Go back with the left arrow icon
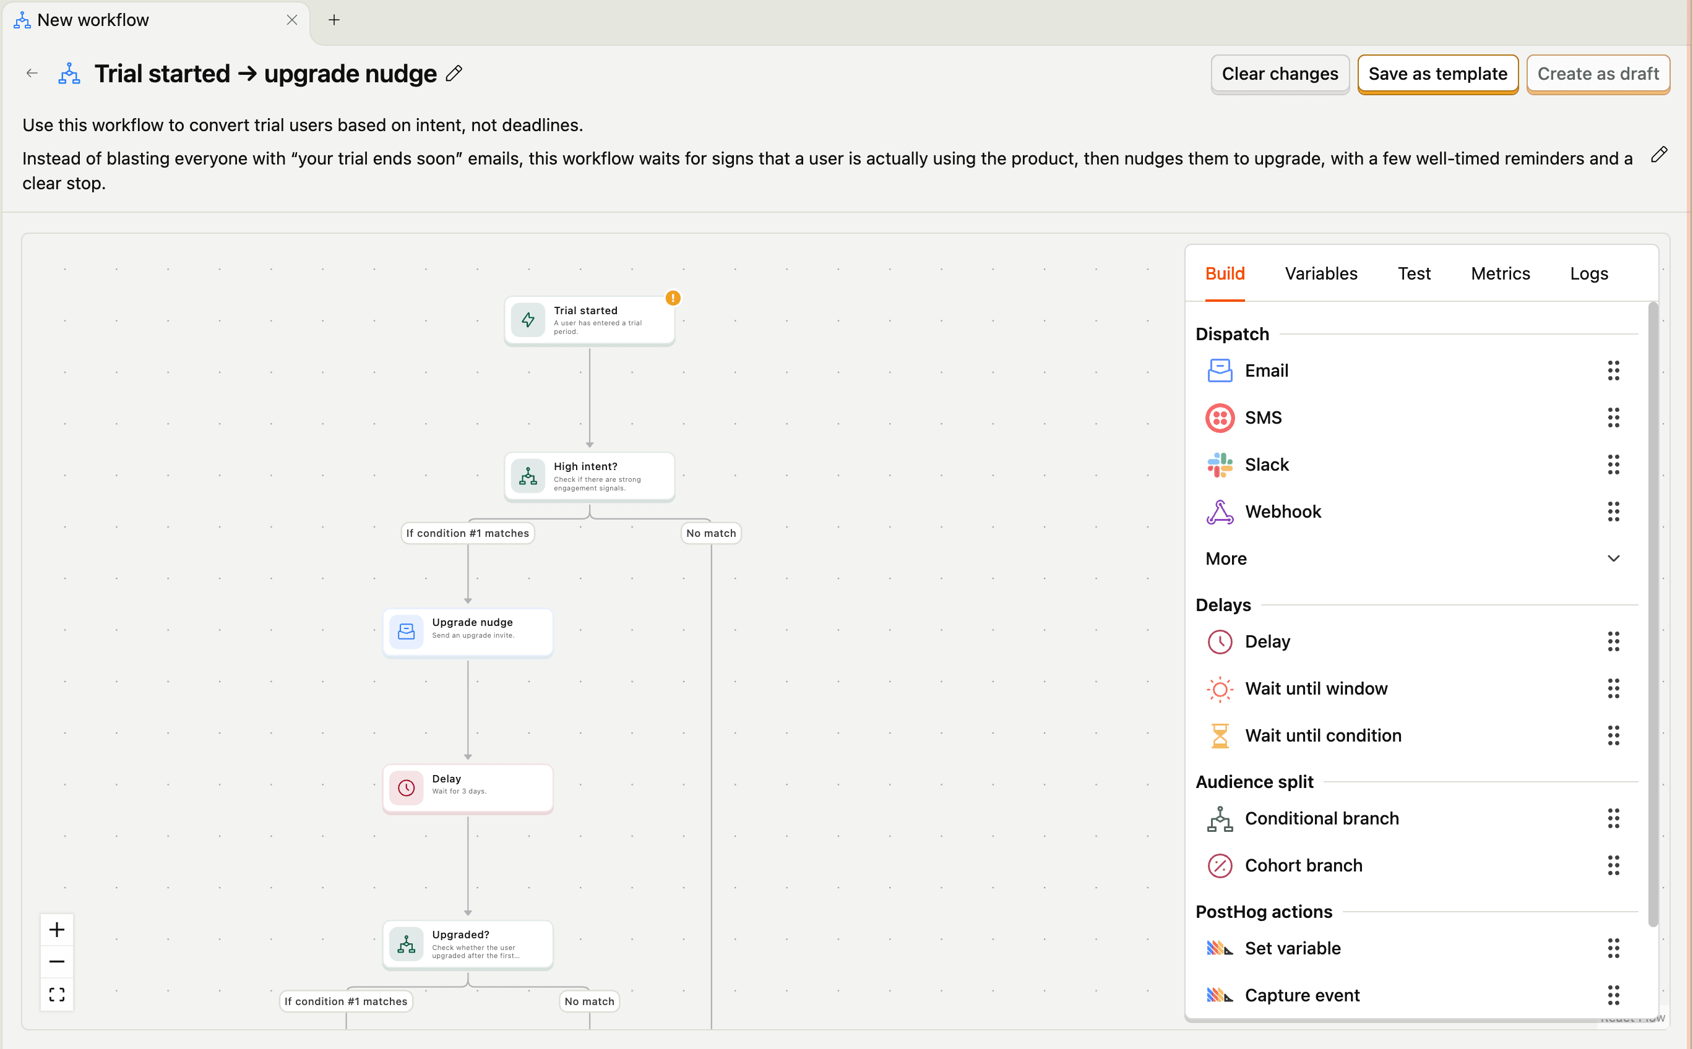1693x1049 pixels. click(x=32, y=74)
